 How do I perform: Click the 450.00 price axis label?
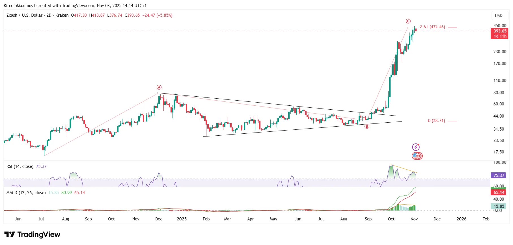click(500, 26)
